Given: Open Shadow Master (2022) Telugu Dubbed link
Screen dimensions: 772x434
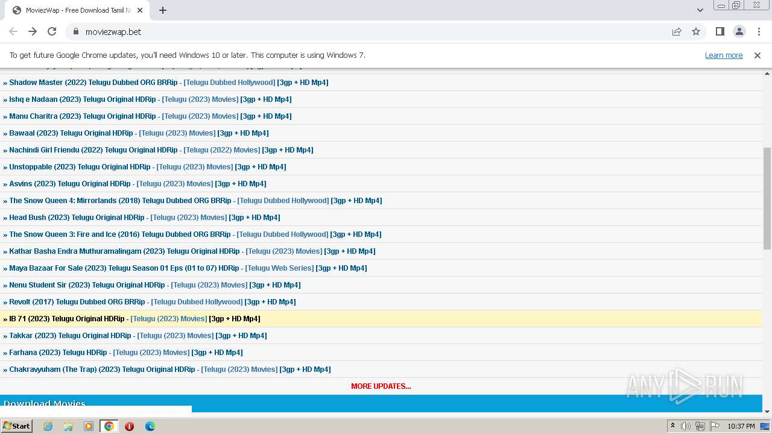Looking at the screenshot, I should coord(93,83).
